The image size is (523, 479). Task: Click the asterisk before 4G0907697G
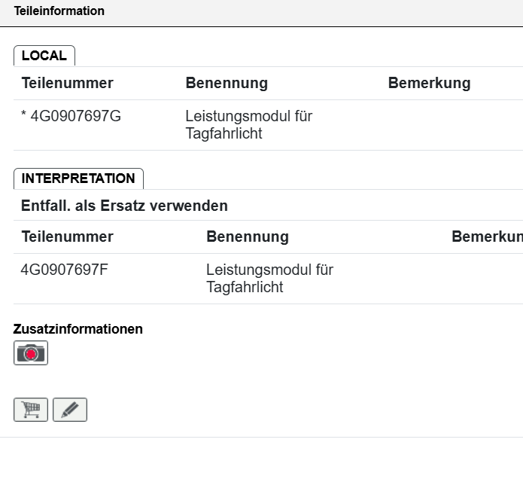pyautogui.click(x=24, y=116)
